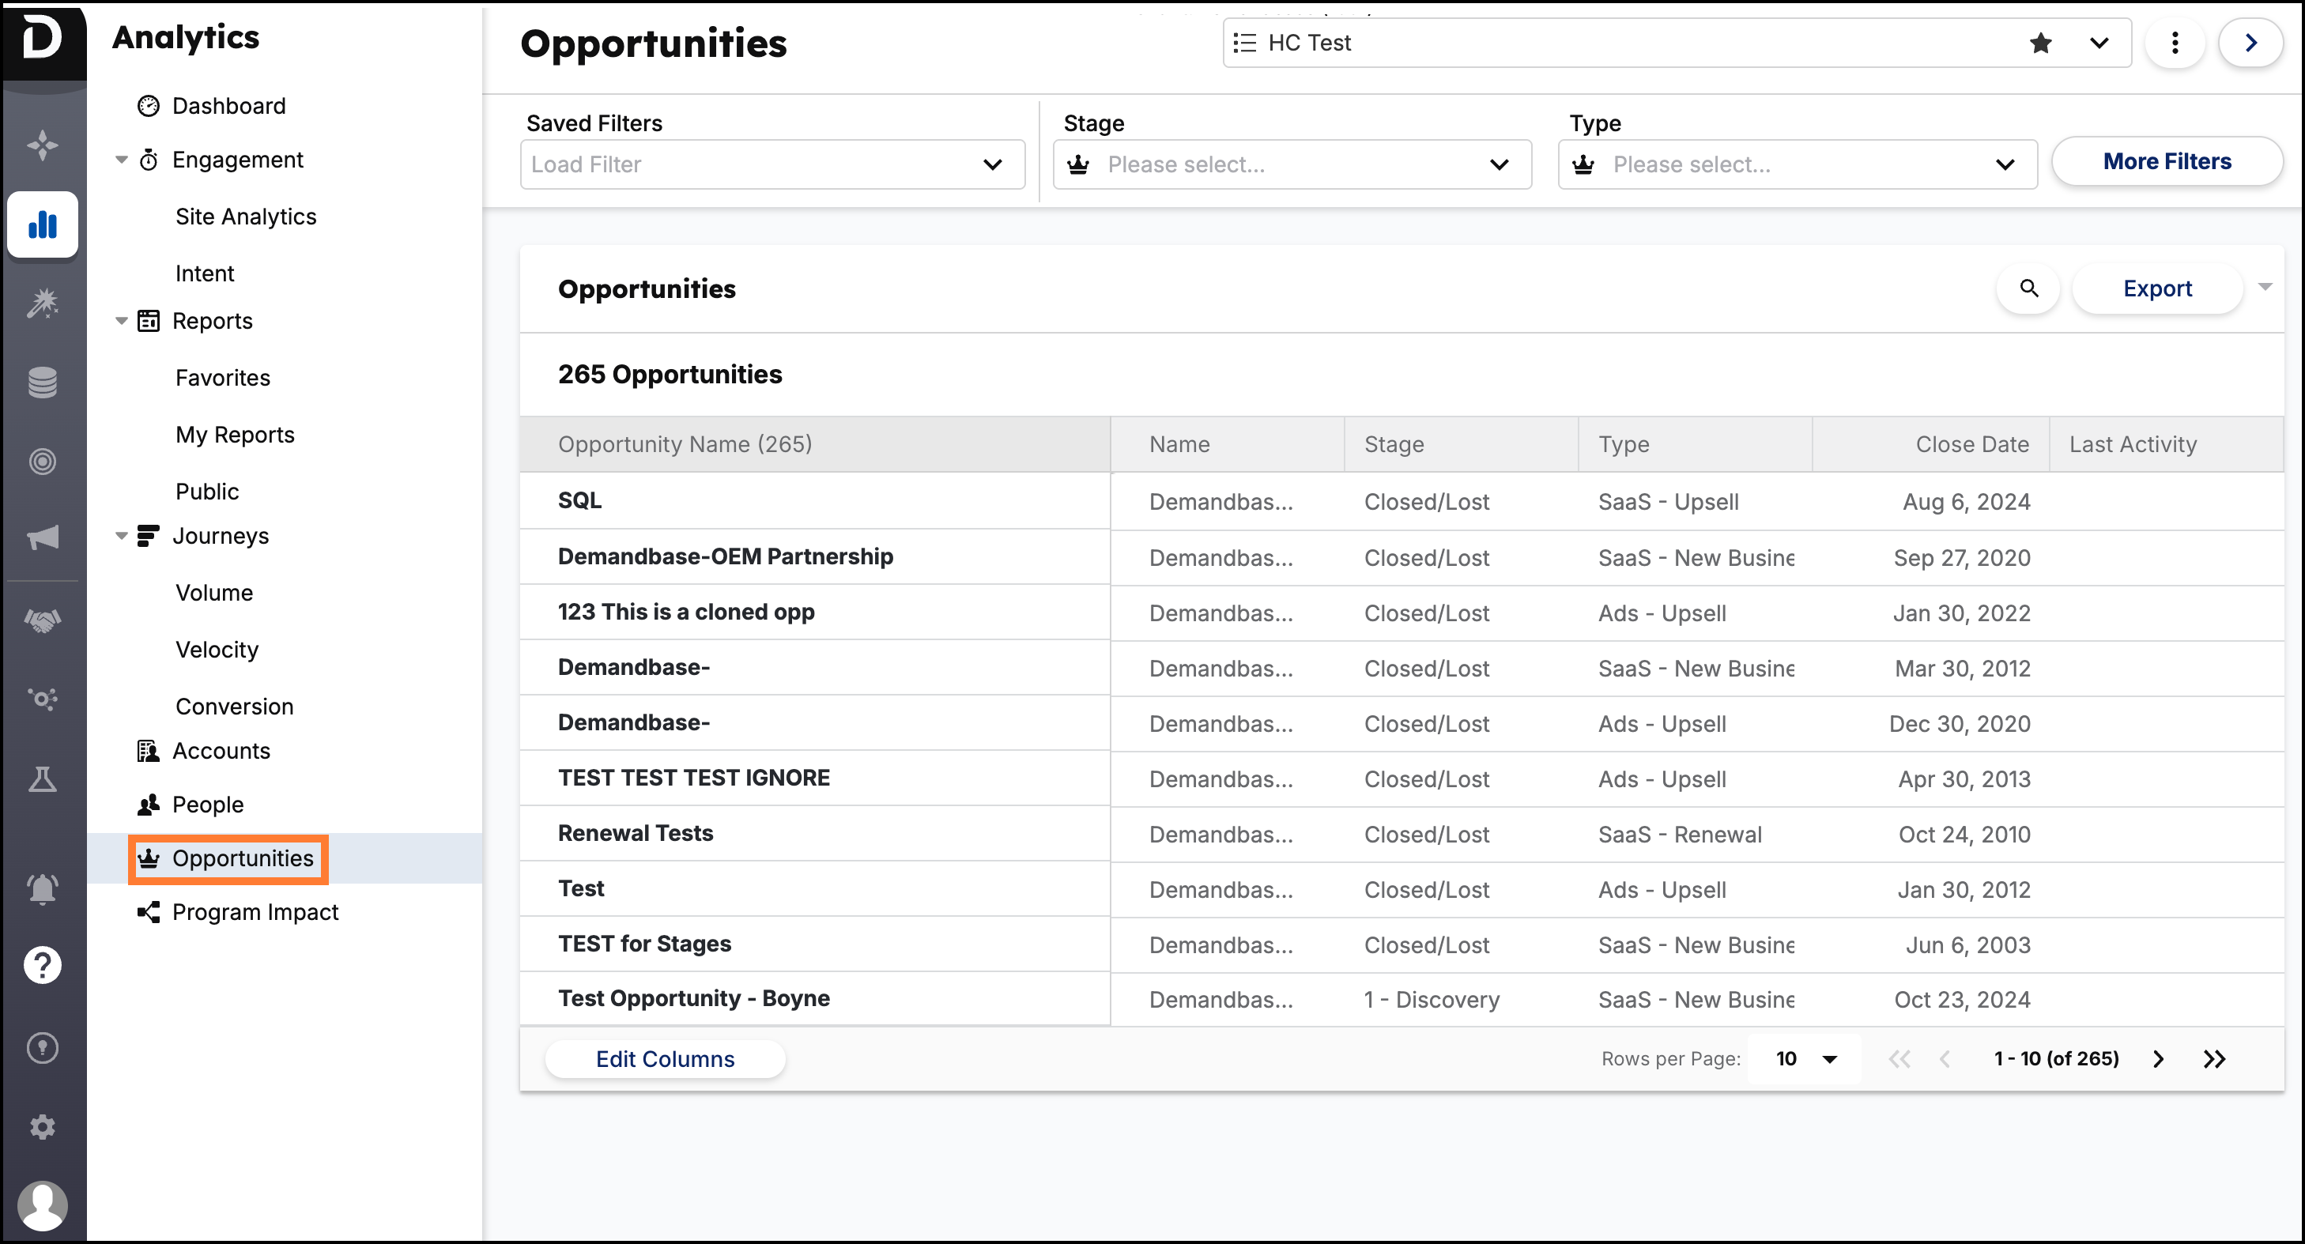This screenshot has height=1244, width=2305.
Task: Open the Export options arrow
Action: pos(2265,287)
